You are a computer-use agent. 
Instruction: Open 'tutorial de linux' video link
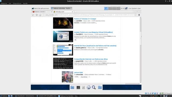point(95,46)
